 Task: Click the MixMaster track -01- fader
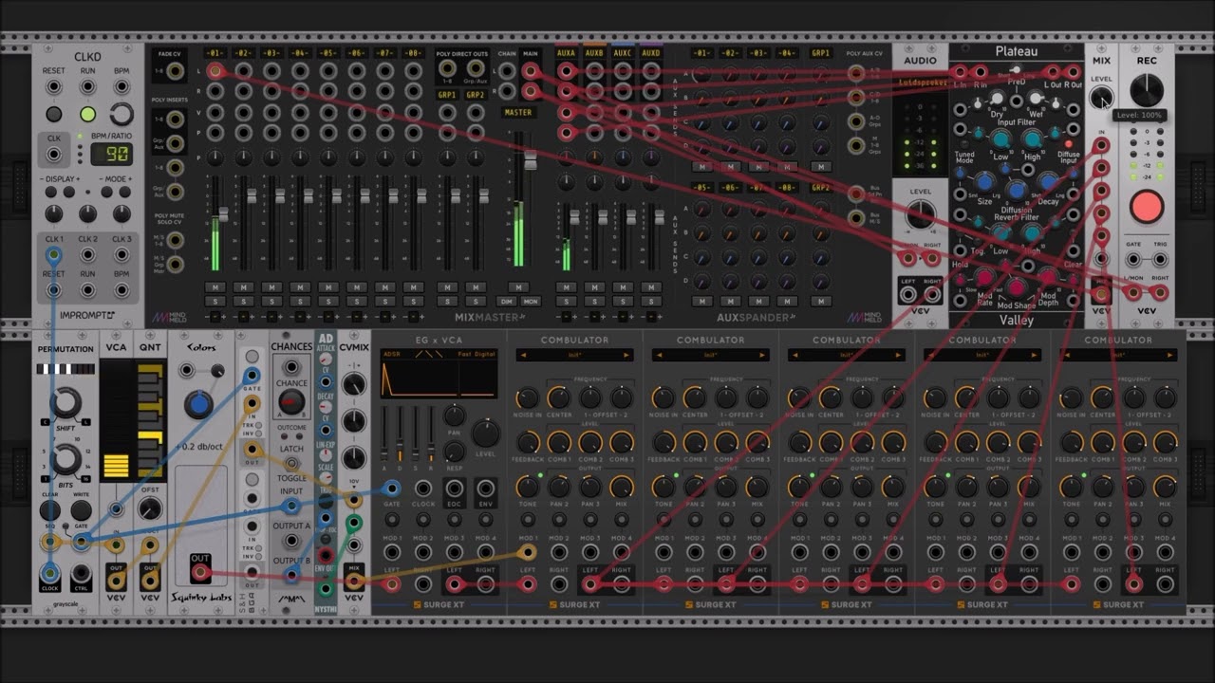(223, 215)
